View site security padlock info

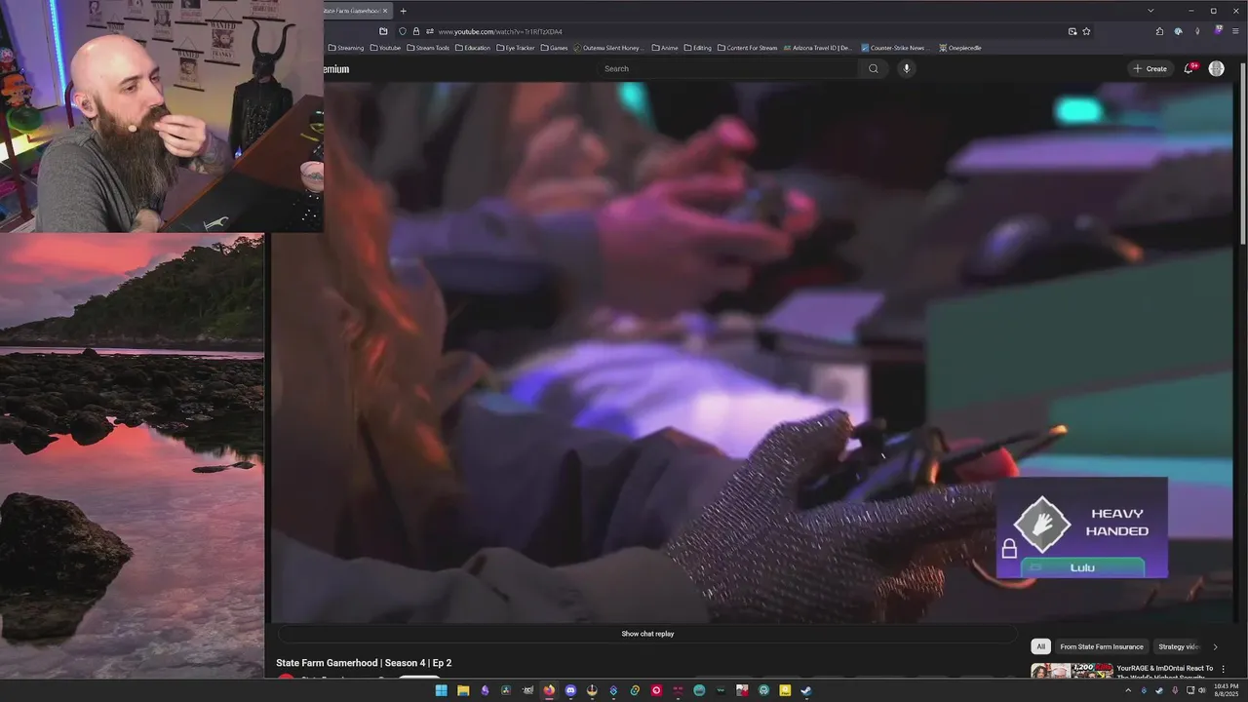tap(416, 31)
